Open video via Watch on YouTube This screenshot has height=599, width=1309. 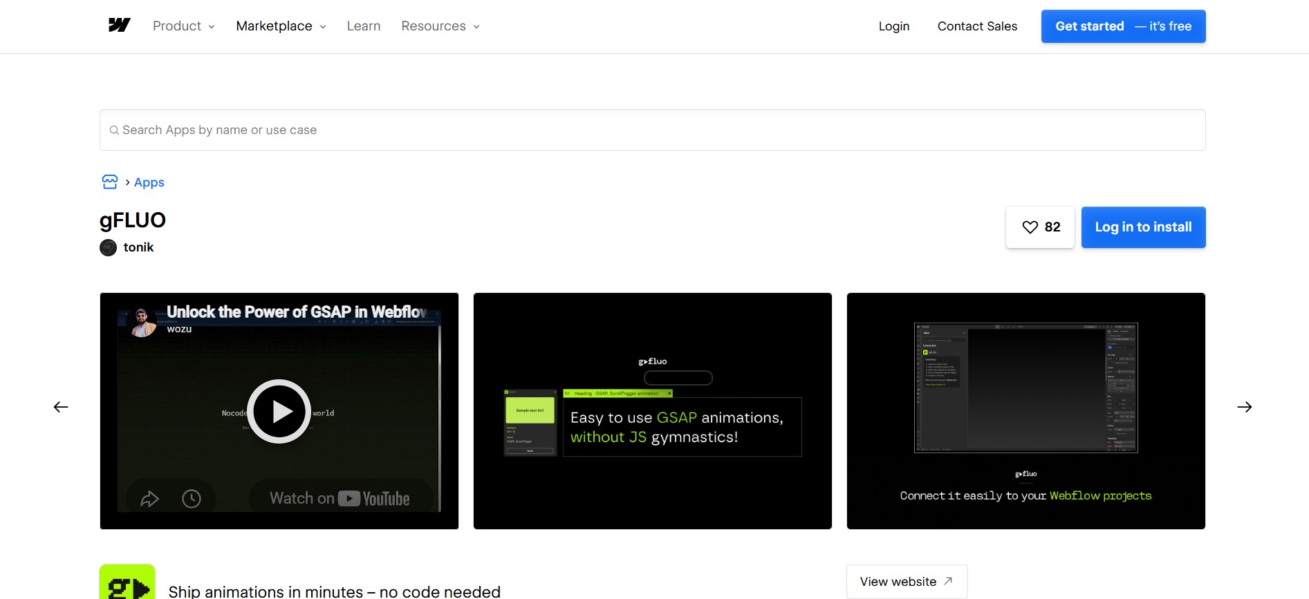340,498
